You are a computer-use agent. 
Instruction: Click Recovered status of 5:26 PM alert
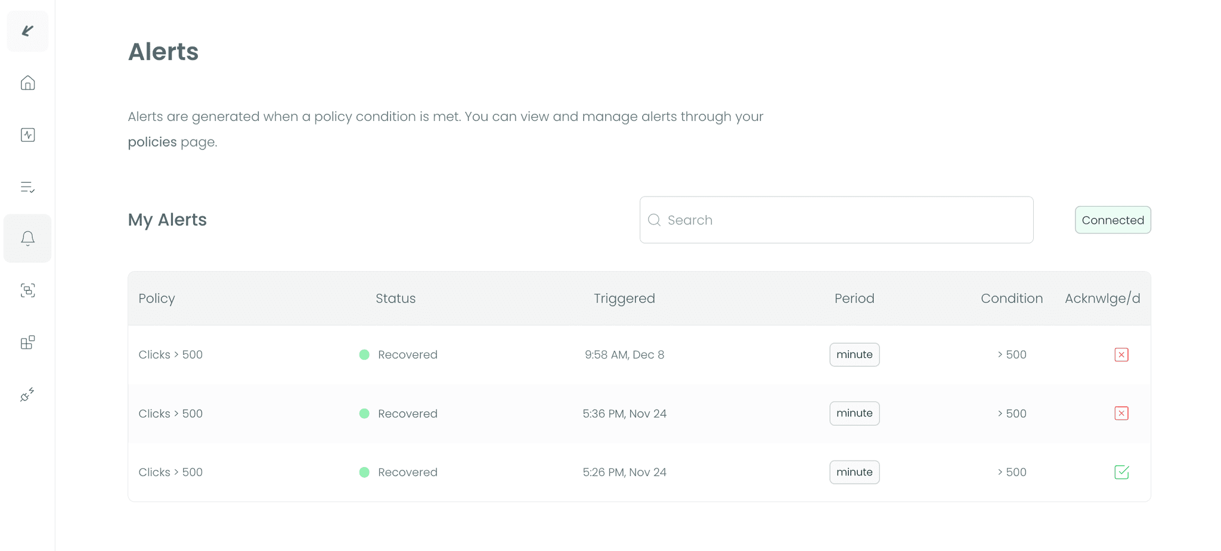tap(398, 472)
